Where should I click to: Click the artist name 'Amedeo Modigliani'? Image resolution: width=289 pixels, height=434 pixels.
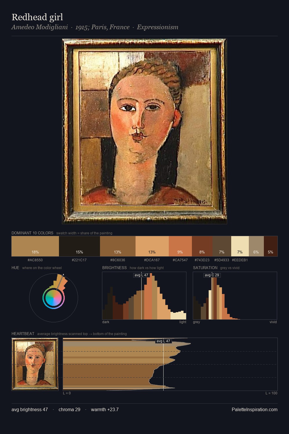(40, 27)
